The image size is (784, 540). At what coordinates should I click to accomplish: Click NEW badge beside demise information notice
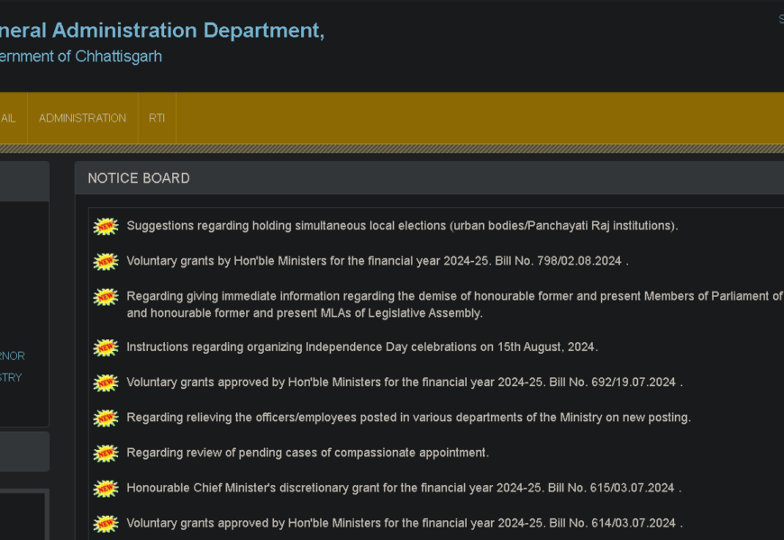click(106, 297)
